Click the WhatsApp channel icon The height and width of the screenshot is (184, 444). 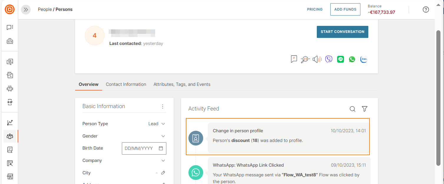coord(352,59)
